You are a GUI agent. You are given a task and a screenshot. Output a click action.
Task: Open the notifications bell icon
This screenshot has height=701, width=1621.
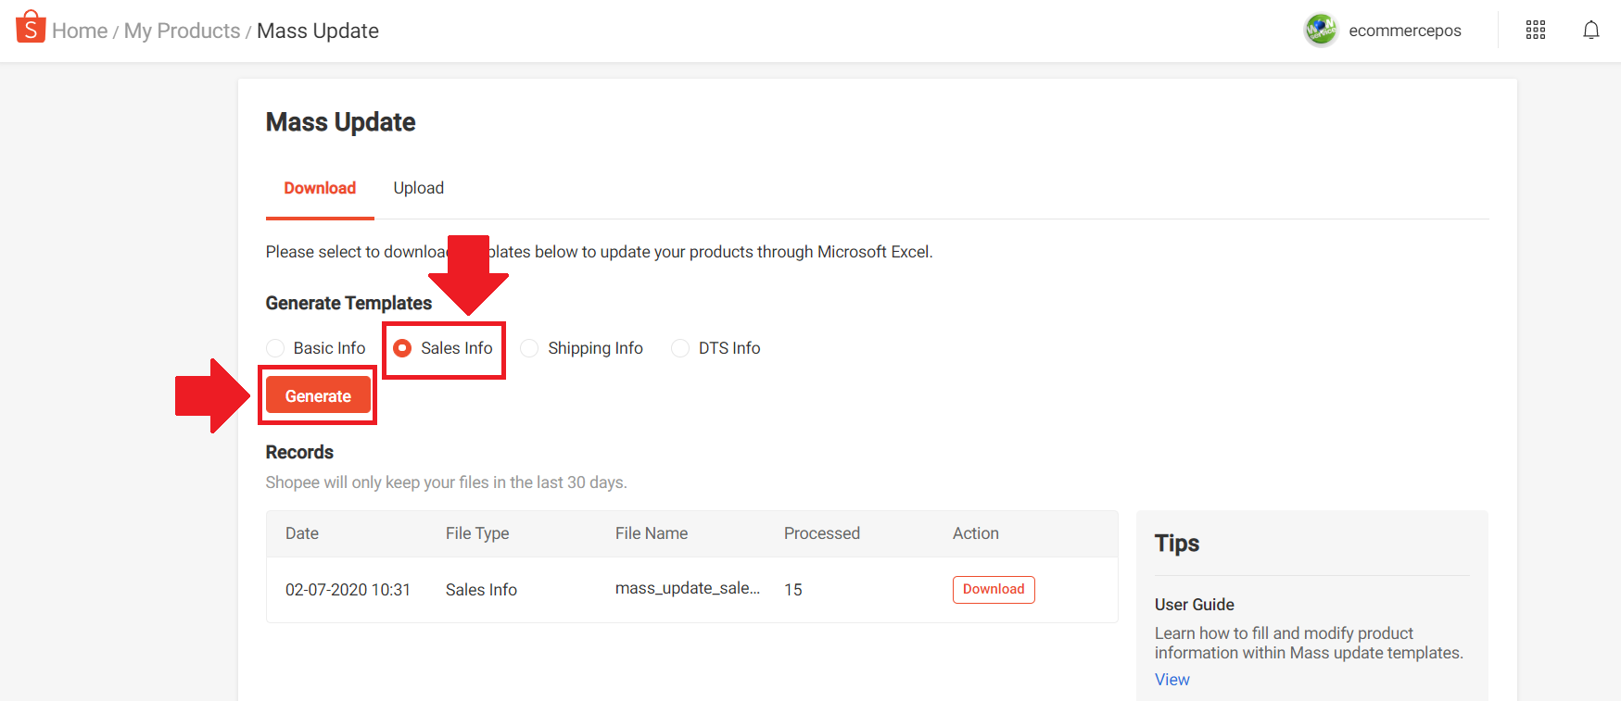click(x=1591, y=31)
